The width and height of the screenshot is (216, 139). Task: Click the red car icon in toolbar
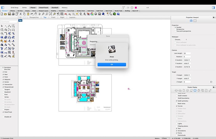point(65,14)
